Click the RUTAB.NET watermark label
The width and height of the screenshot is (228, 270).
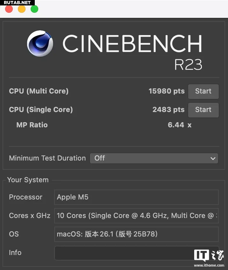click(17, 3)
